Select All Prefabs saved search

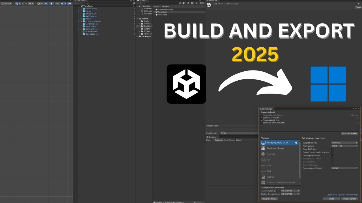(147, 14)
